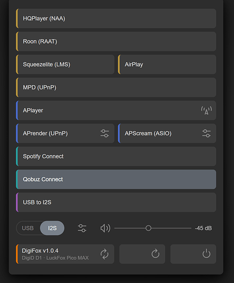
Task: Select the MPD (UPnP) service
Action: tap(116, 88)
